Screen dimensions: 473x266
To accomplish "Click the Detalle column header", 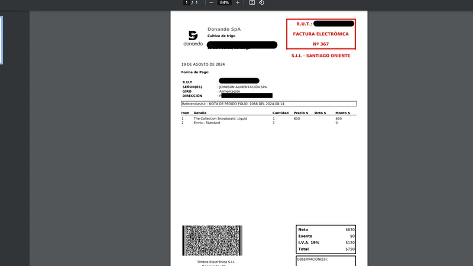I will coord(200,113).
